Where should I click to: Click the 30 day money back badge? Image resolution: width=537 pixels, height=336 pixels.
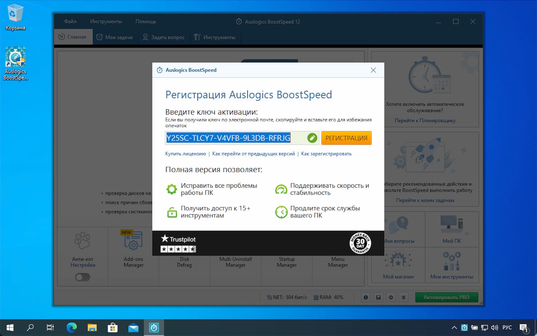pyautogui.click(x=360, y=243)
